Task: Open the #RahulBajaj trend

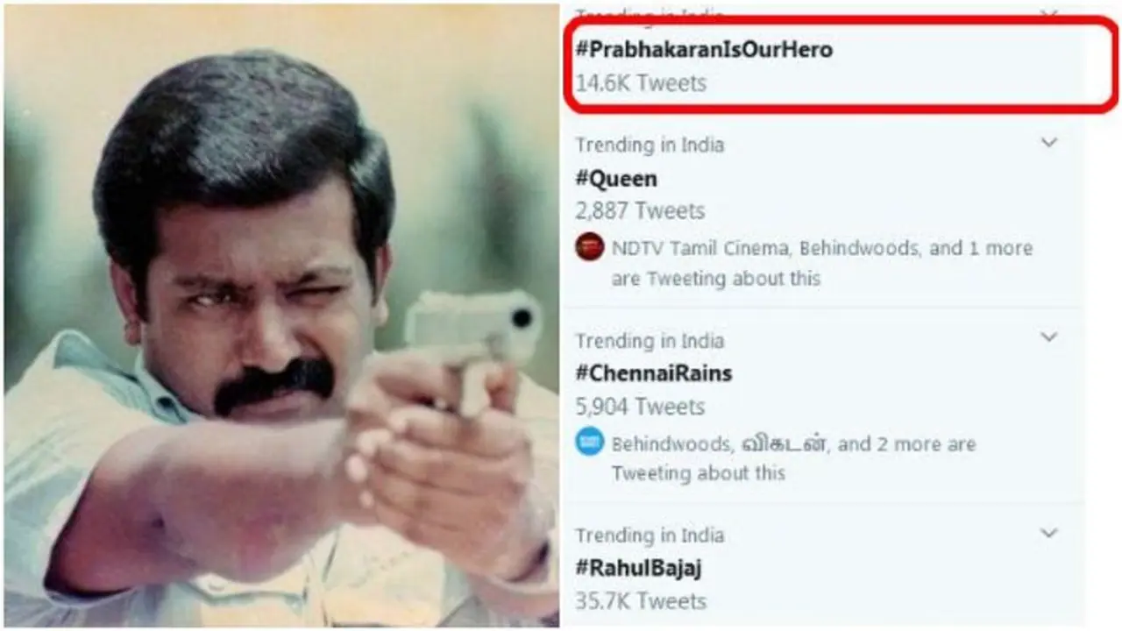Action: pyautogui.click(x=639, y=568)
